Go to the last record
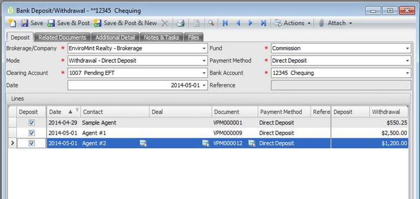This screenshot has height=199, width=420. click(264, 24)
